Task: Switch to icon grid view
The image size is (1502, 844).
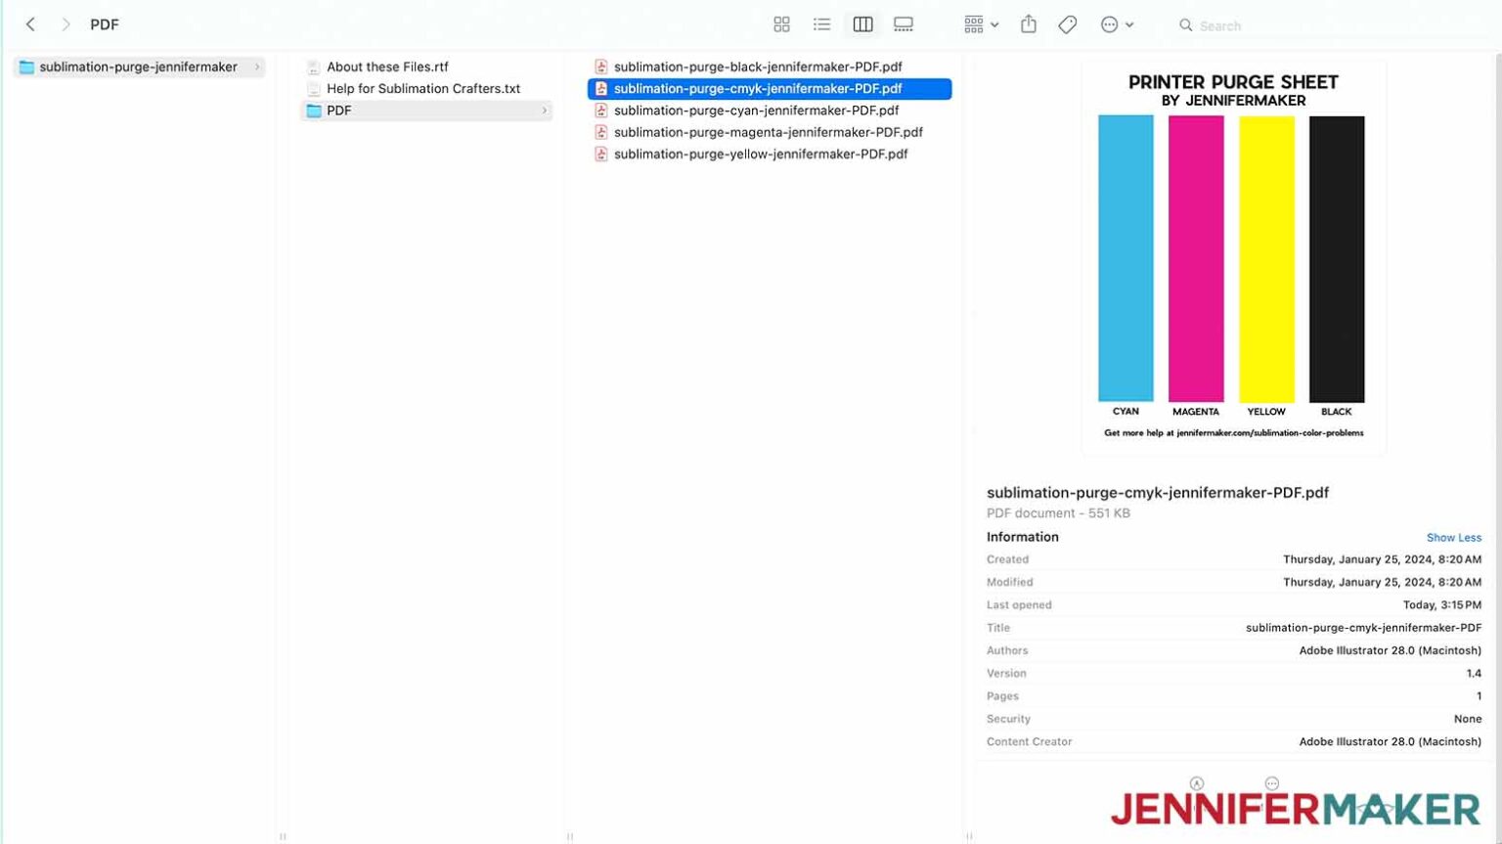Action: coord(781,24)
